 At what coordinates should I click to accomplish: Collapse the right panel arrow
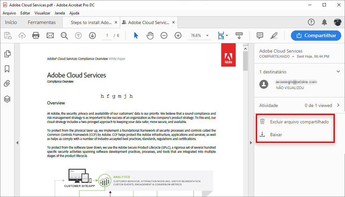tap(251, 143)
